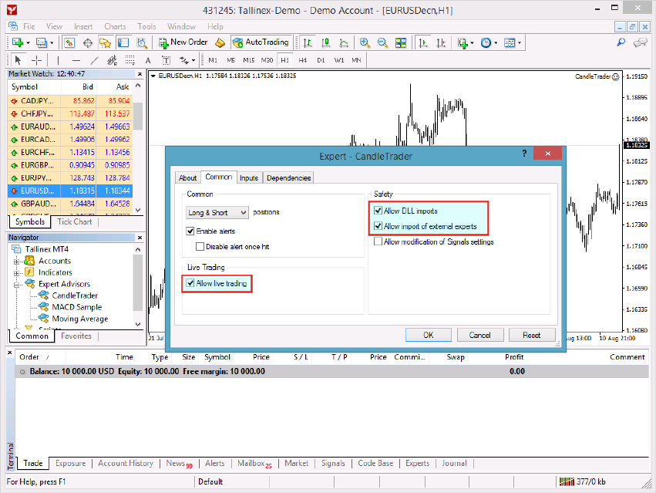
Task: Select the Cursor arrow tool
Action: pos(18,60)
